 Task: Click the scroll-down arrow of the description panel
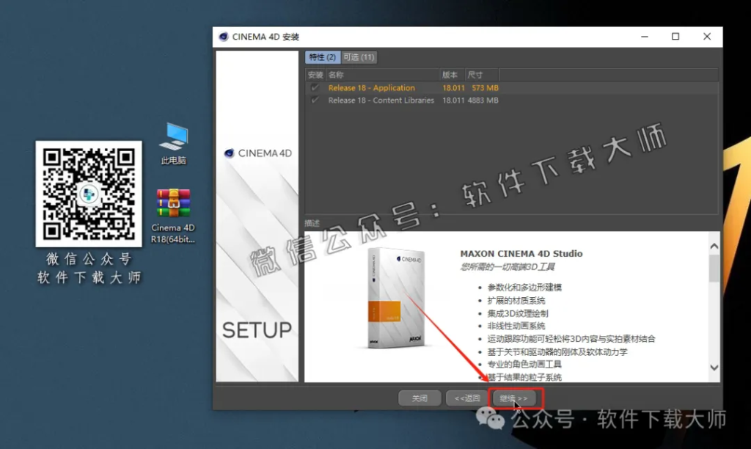click(x=713, y=367)
